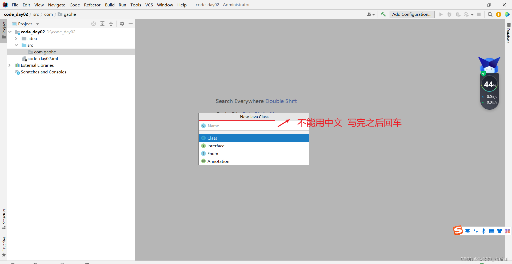Click Add Configuration button

coord(412,14)
